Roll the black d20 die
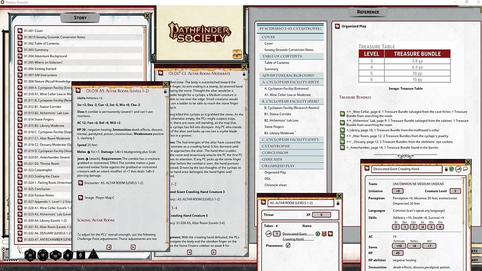 pyautogui.click(x=30, y=255)
